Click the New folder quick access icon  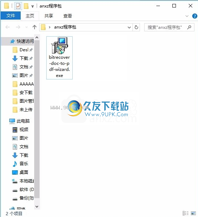pos(26,6)
